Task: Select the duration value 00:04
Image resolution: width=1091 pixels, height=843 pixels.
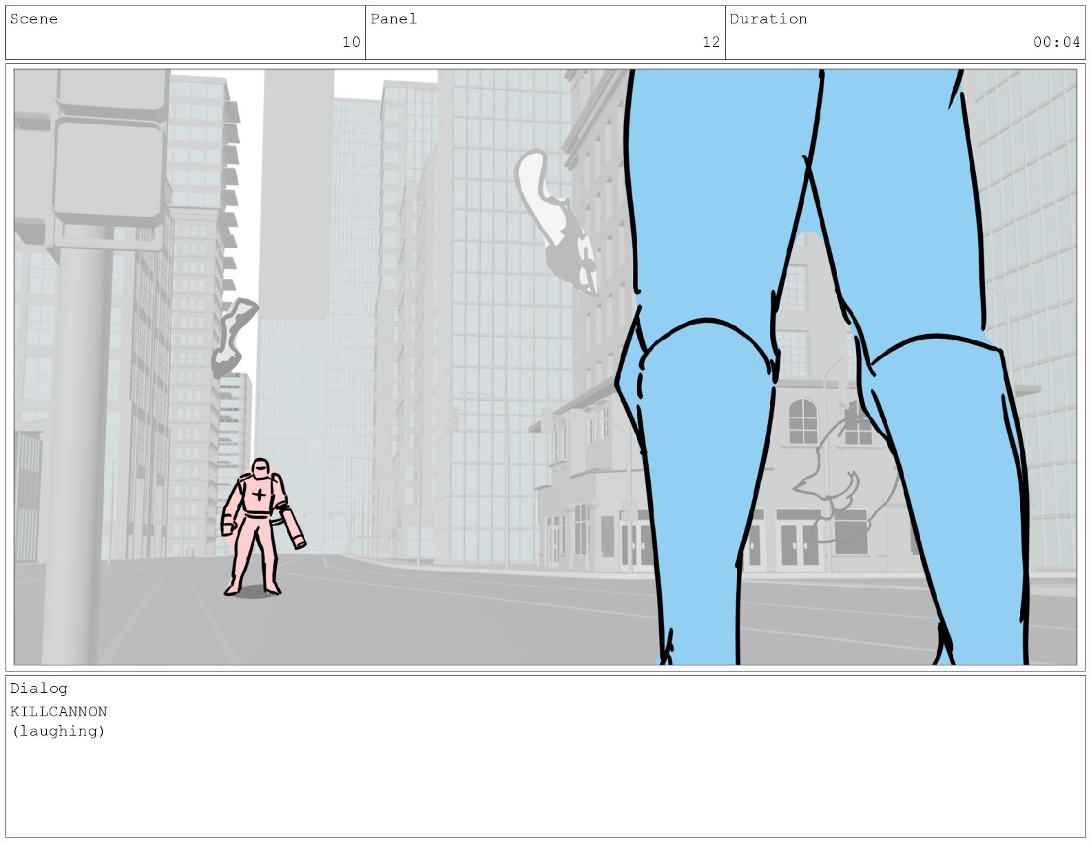Action: coord(1057,42)
